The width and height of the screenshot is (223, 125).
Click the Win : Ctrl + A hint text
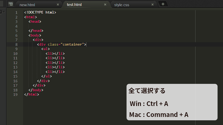149,104
